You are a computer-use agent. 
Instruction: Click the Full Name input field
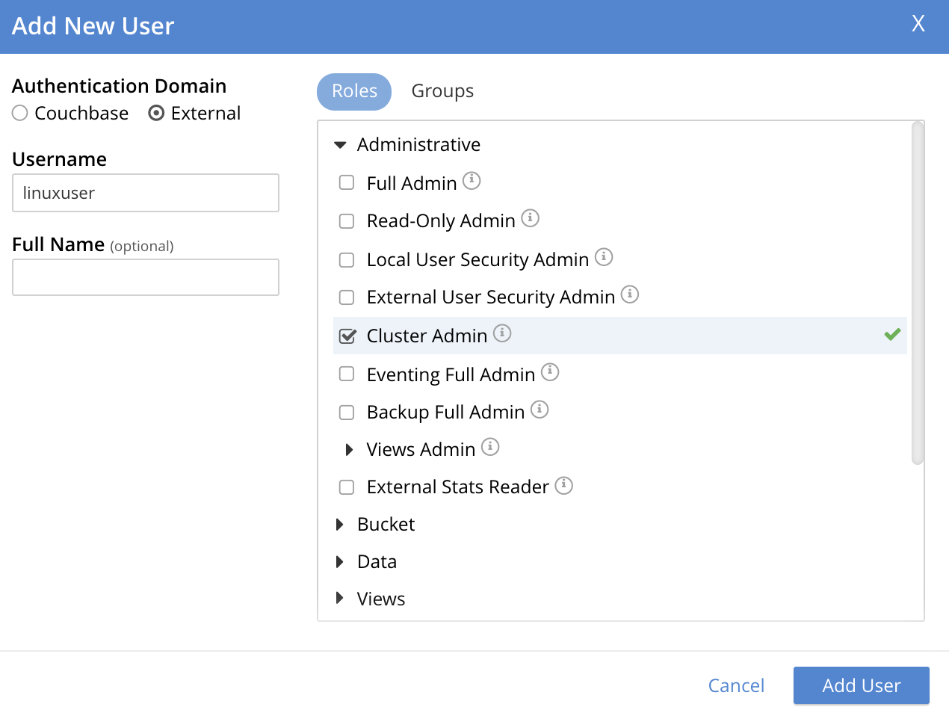[x=146, y=277]
